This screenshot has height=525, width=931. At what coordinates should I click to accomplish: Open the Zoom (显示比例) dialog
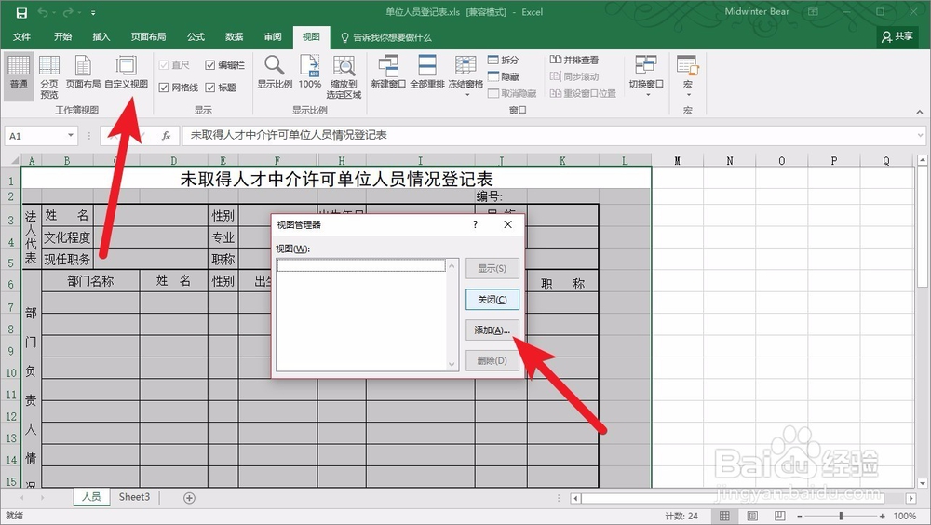click(275, 72)
